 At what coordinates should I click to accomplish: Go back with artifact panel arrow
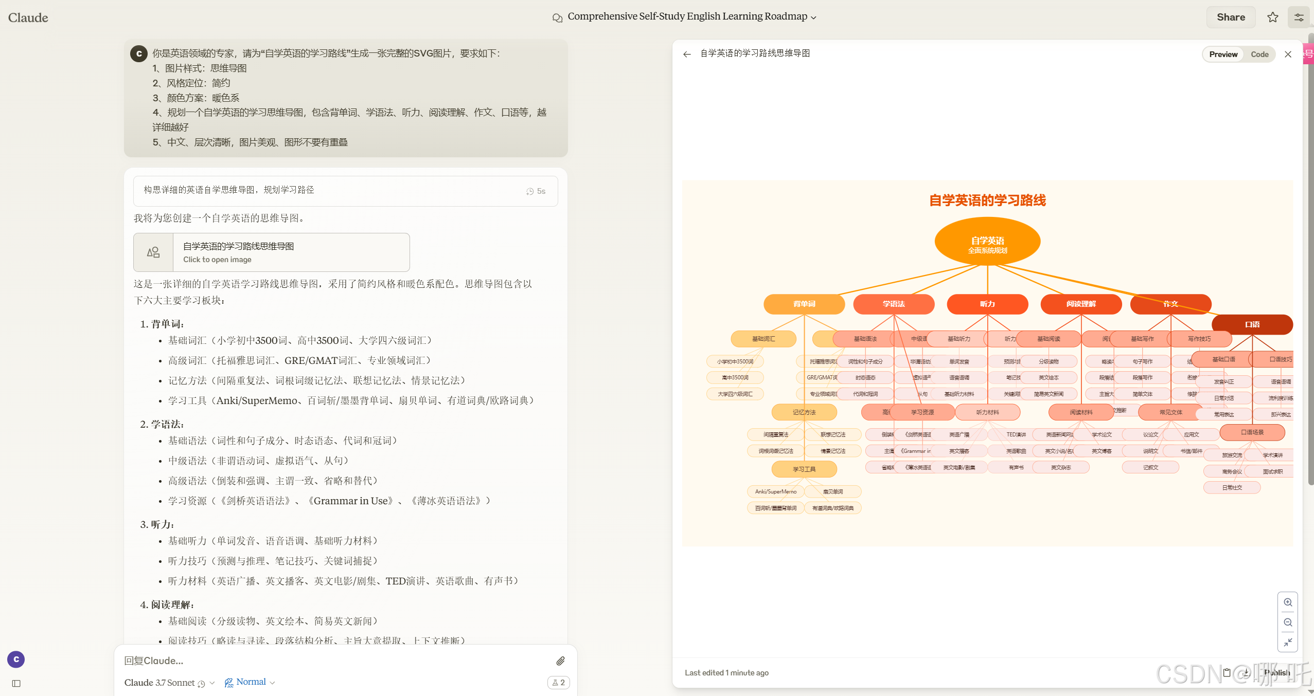pos(687,54)
